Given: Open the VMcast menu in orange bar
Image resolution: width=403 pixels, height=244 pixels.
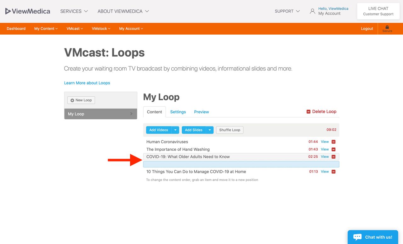Looking at the screenshot, I should [x=75, y=29].
